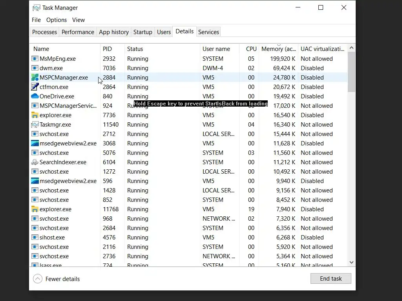
Task: Click the svchost.exe icon with PID 968
Action: pos(35,219)
